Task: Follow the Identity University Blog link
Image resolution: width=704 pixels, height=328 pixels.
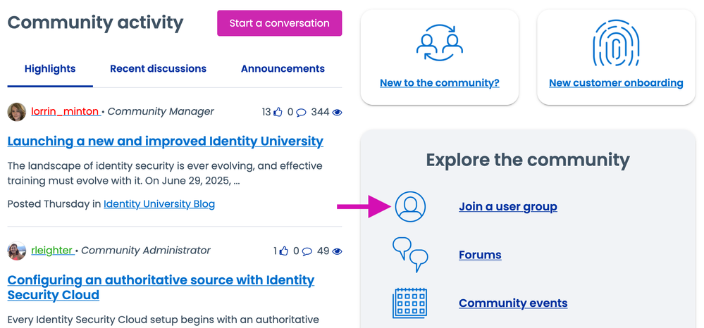Action: 159,204
